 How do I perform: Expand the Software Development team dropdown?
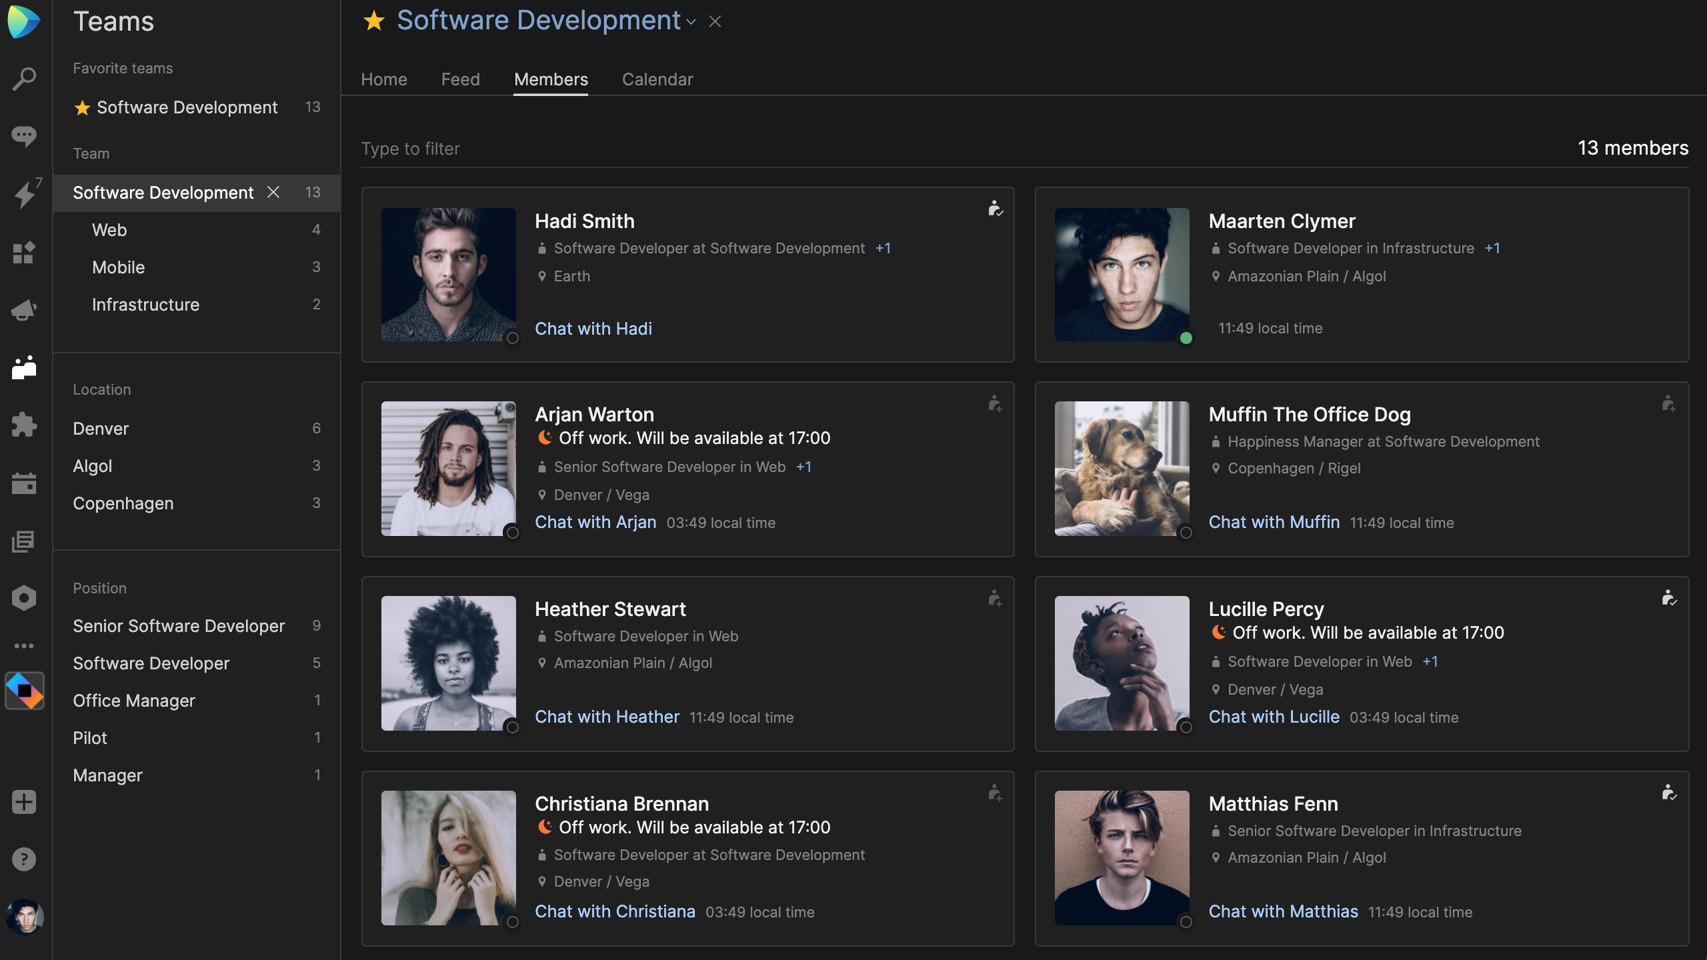click(x=691, y=25)
